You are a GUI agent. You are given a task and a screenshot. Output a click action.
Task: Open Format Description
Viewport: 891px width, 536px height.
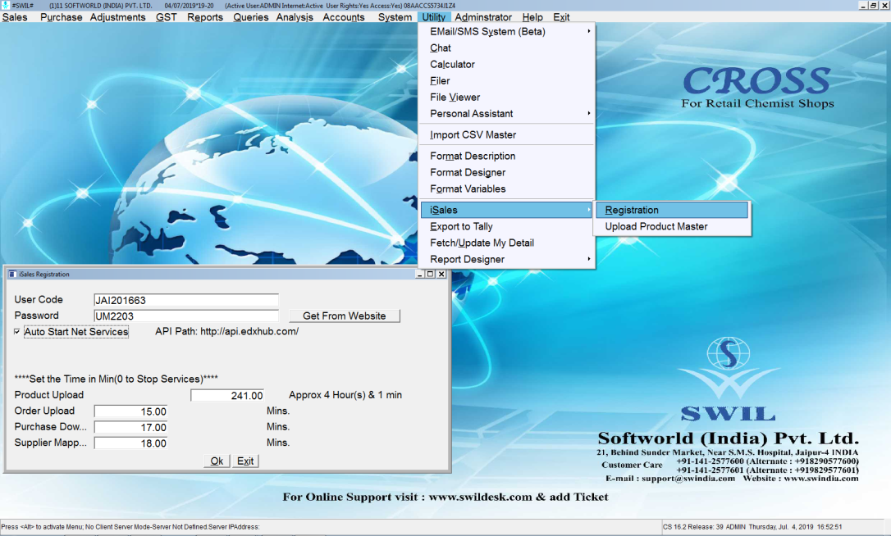pyautogui.click(x=506, y=157)
